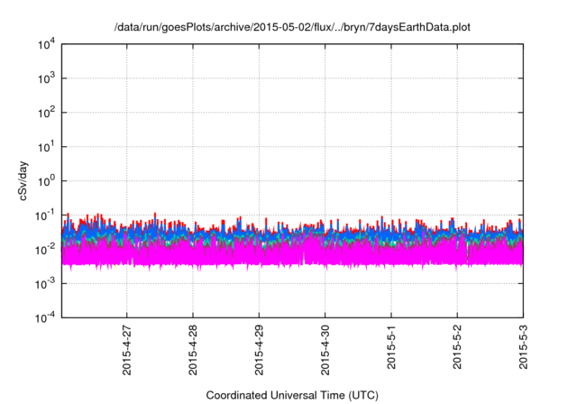
Task: Click the 2015-5-1 date label
Action: (391, 347)
